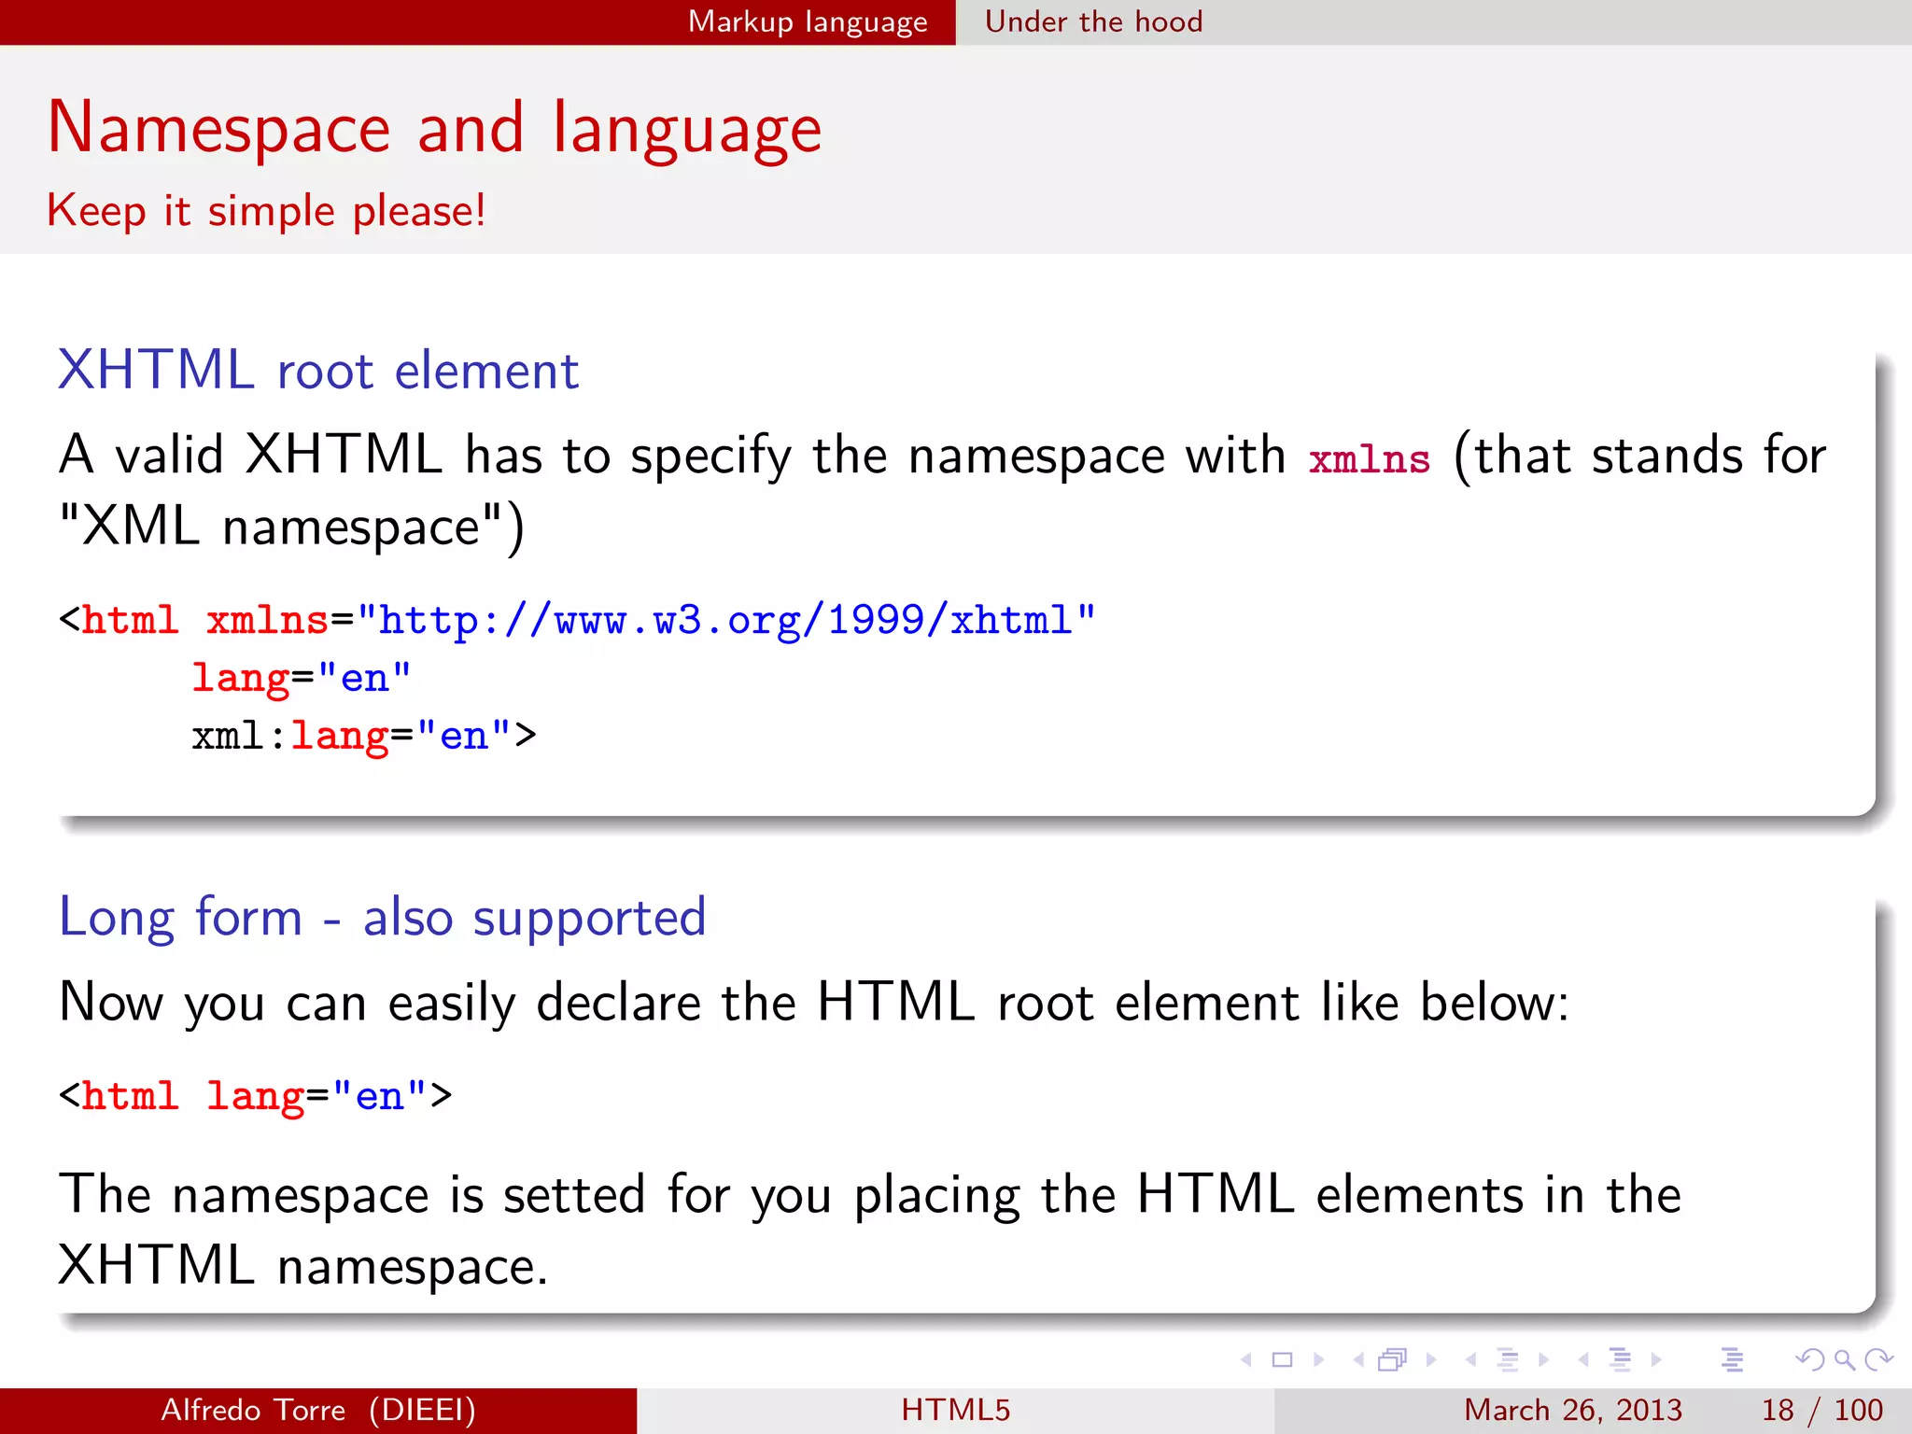Click the Namespace and language title
The image size is (1912, 1434).
(x=435, y=130)
